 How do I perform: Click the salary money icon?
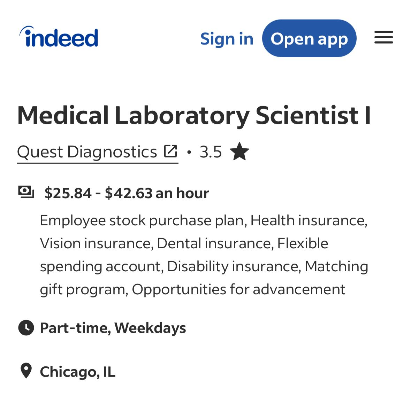coord(26,192)
